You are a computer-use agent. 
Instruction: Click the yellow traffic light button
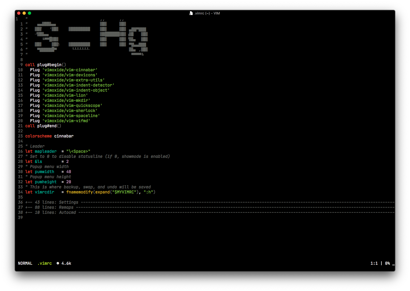click(24, 13)
